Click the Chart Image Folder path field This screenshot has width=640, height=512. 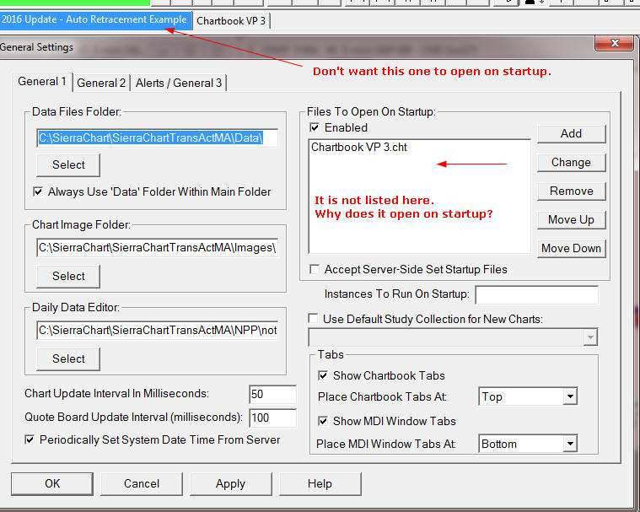(x=157, y=248)
